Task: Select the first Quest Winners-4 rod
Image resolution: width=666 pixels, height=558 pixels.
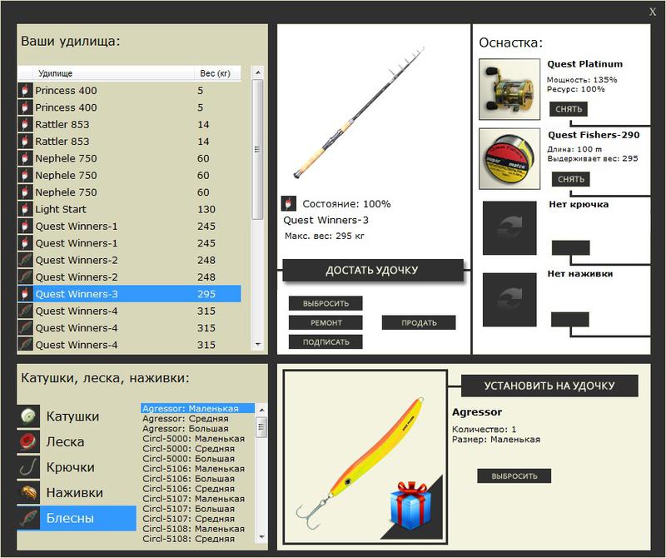Action: (129, 311)
